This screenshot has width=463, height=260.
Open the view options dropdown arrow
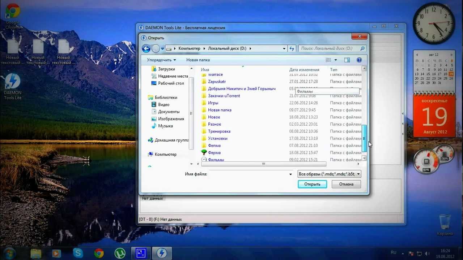tap(336, 60)
